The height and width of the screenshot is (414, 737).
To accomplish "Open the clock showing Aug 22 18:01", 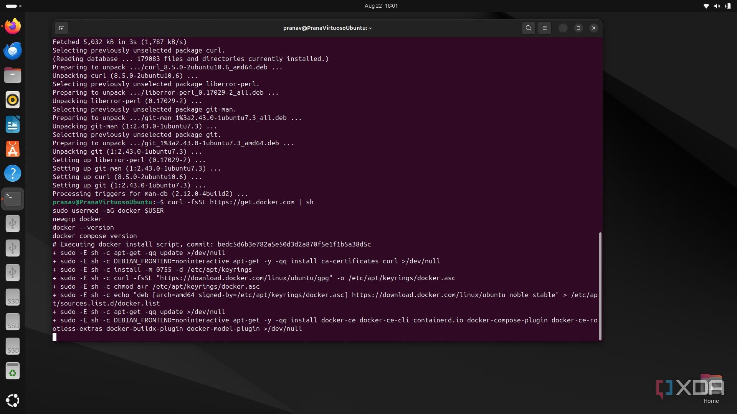I will click(x=381, y=6).
